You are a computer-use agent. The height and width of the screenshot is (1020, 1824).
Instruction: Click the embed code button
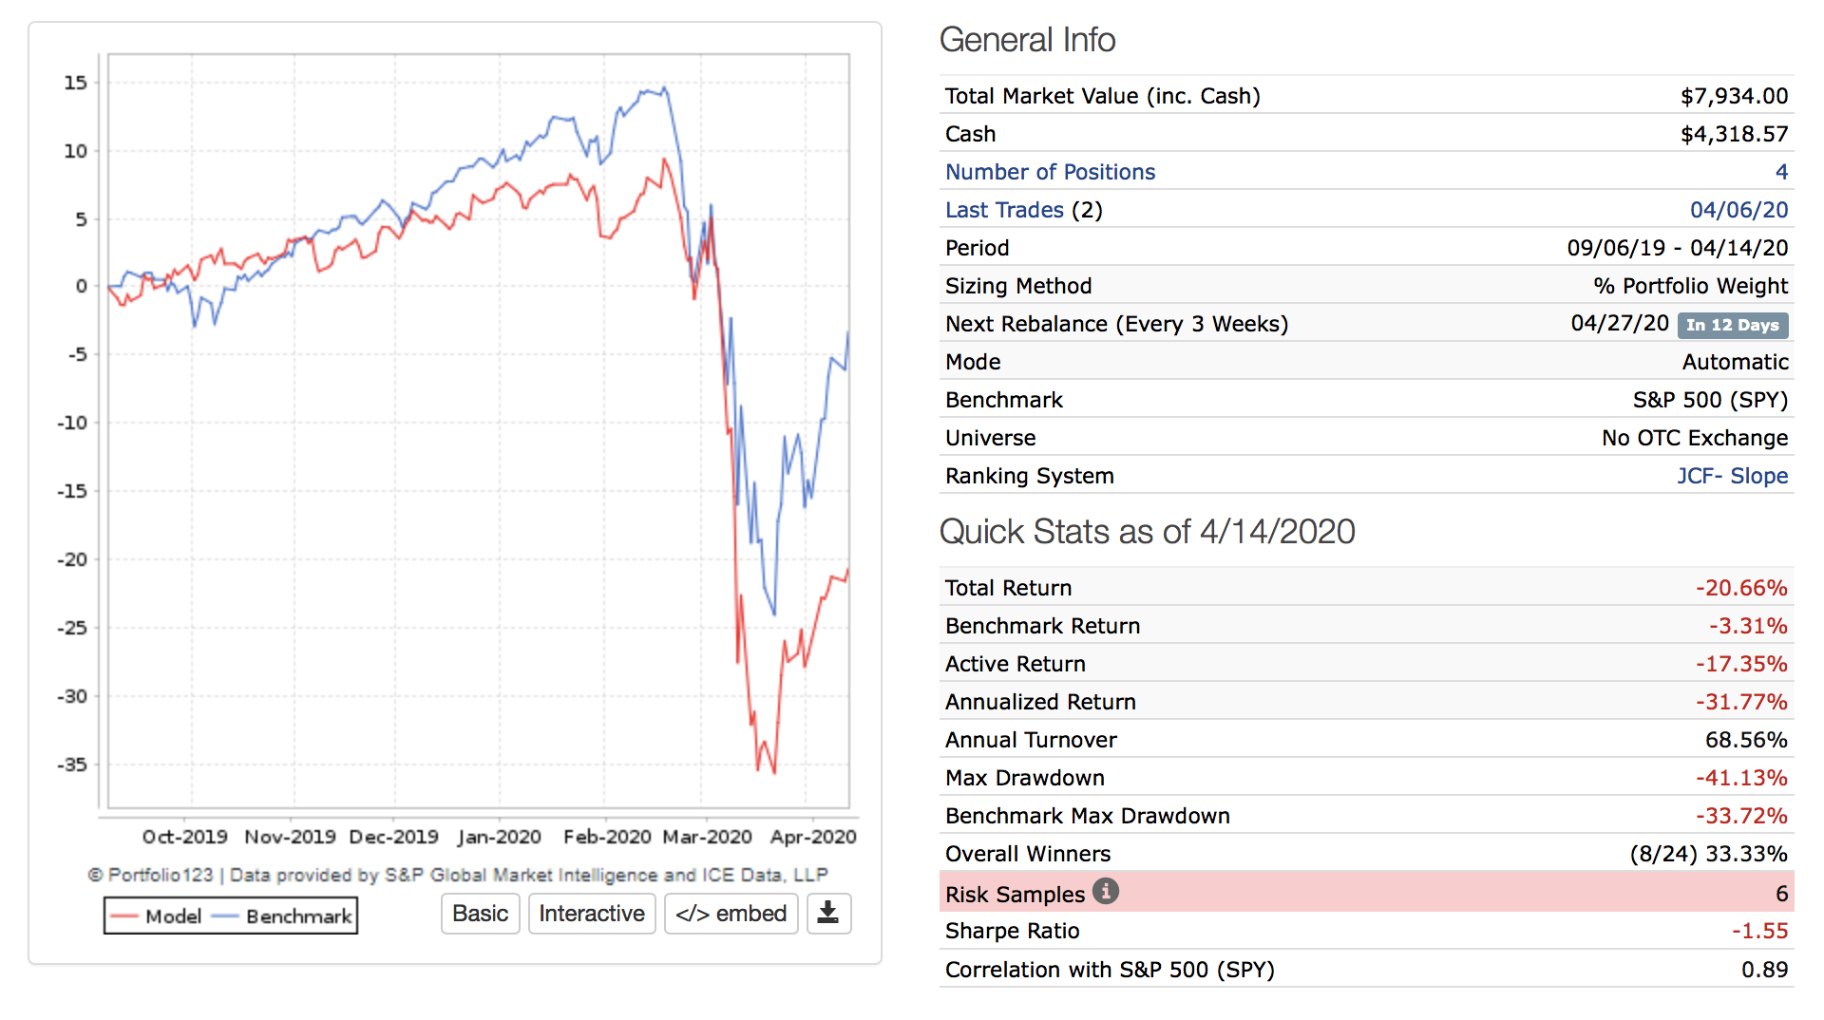[731, 914]
